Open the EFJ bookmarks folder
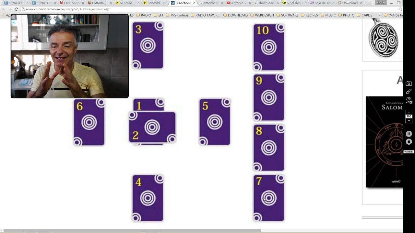Screen dimensions: 415x233 (158, 15)
